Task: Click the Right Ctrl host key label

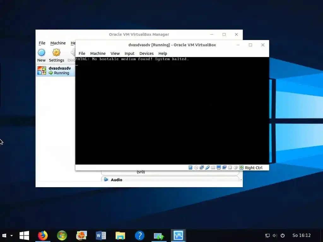Action: click(254, 168)
